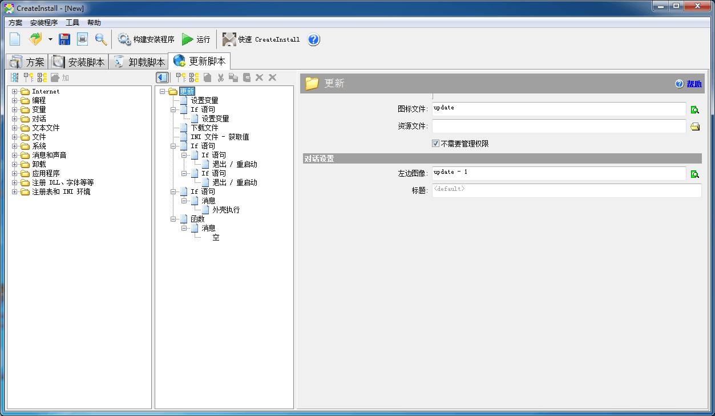Click the copy icon in the script toolbar

click(x=233, y=78)
